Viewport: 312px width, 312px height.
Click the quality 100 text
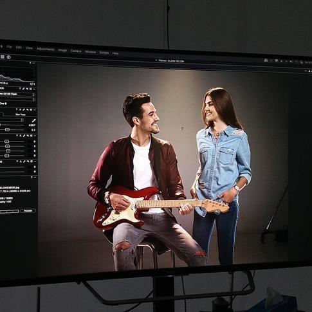pos(6,202)
